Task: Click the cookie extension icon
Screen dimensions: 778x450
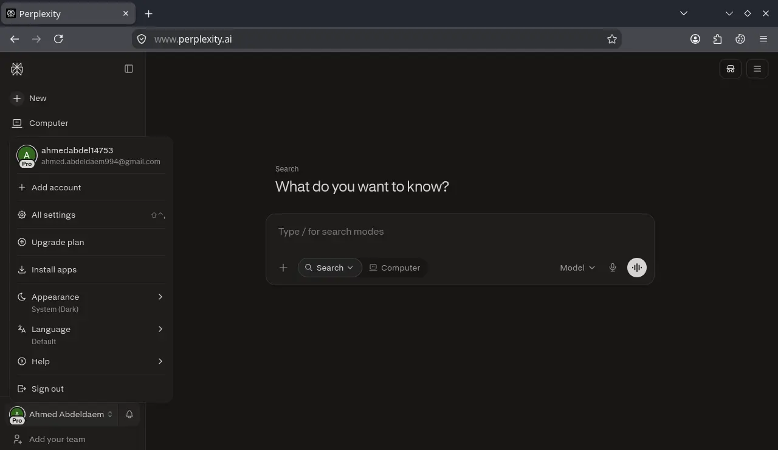Action: [x=740, y=39]
